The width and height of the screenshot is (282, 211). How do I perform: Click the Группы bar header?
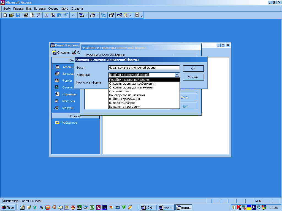coord(75,116)
